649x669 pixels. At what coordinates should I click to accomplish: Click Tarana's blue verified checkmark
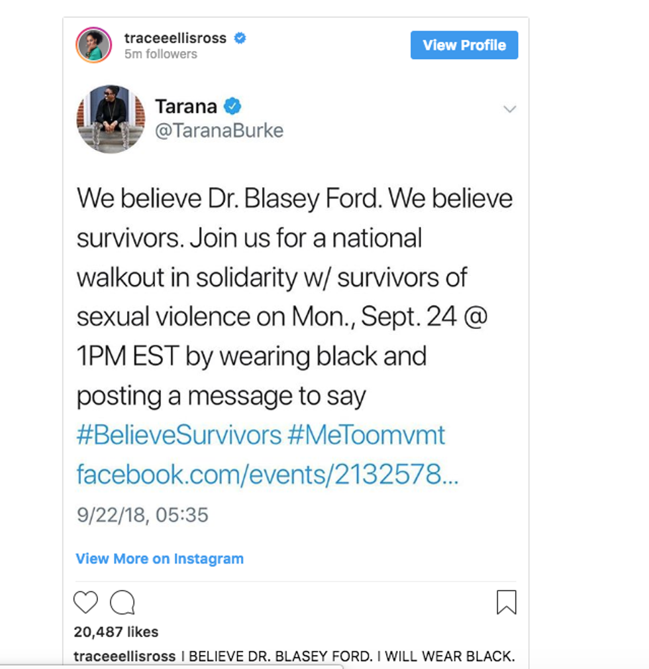click(x=232, y=106)
